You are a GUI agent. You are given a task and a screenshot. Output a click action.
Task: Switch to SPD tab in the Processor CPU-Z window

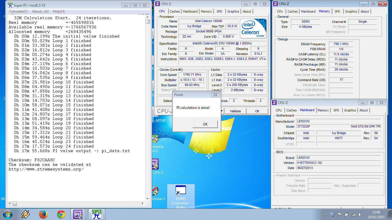pyautogui.click(x=220, y=11)
